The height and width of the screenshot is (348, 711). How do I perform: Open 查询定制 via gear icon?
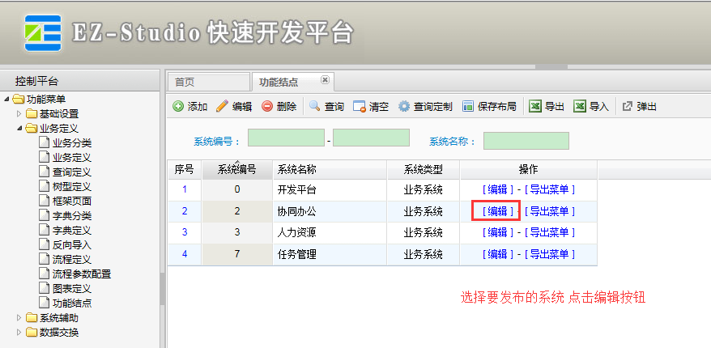(x=403, y=107)
